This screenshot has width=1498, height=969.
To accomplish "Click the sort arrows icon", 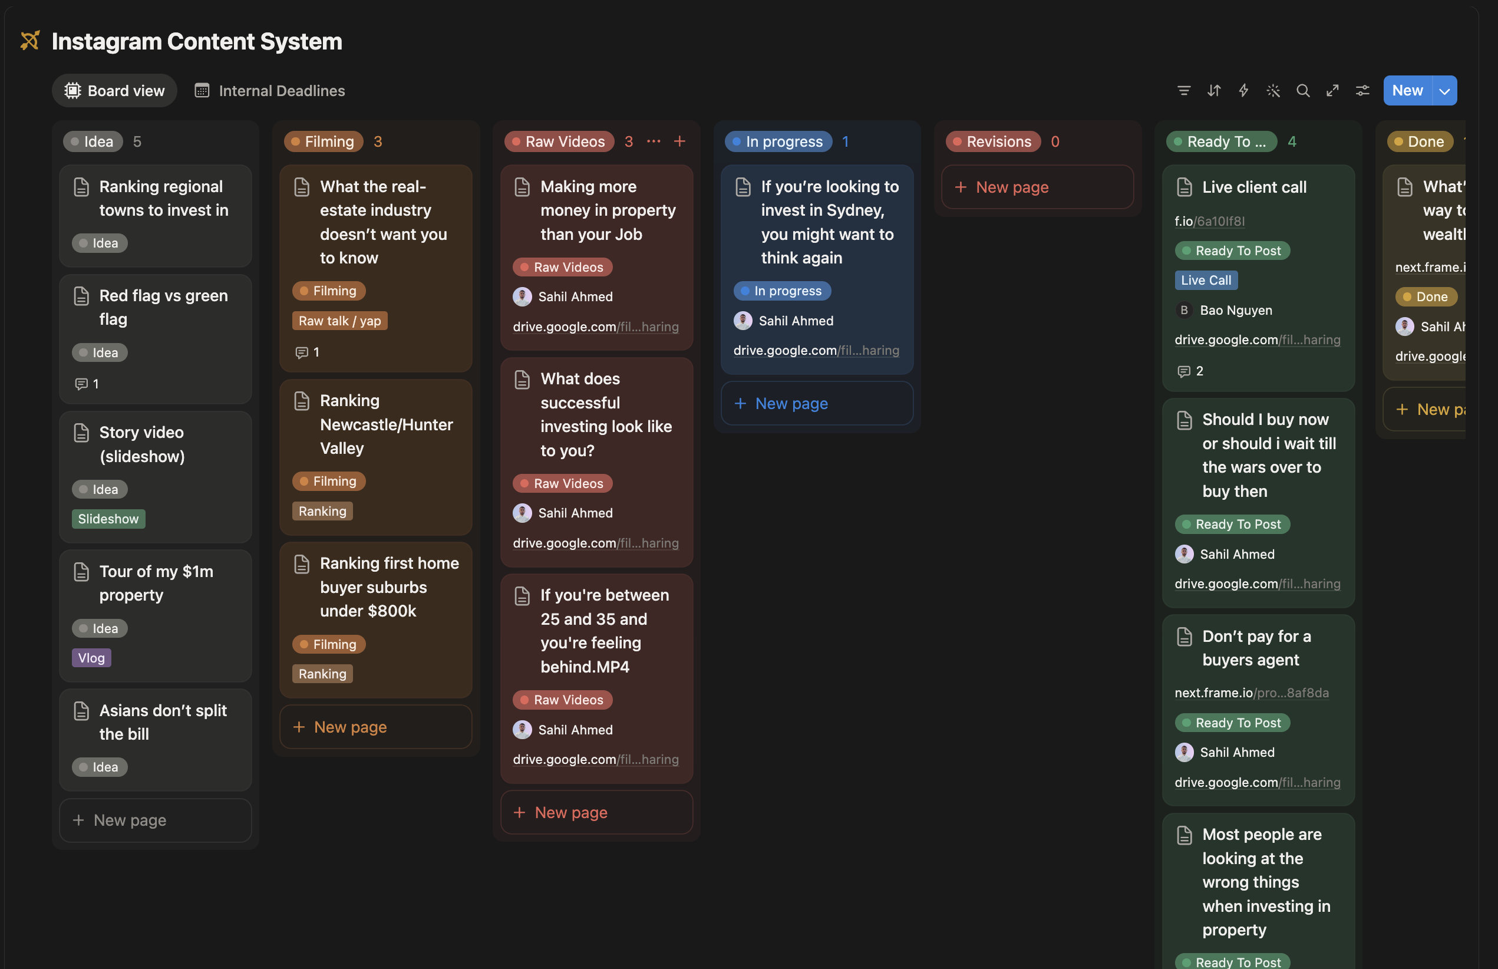I will coord(1213,91).
